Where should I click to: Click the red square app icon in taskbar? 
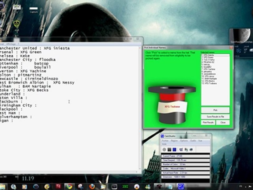58,187
